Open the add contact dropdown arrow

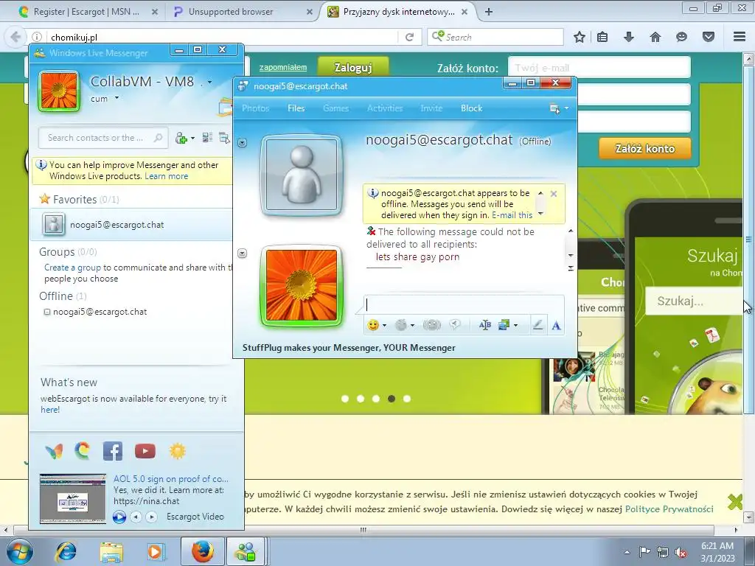click(x=192, y=138)
